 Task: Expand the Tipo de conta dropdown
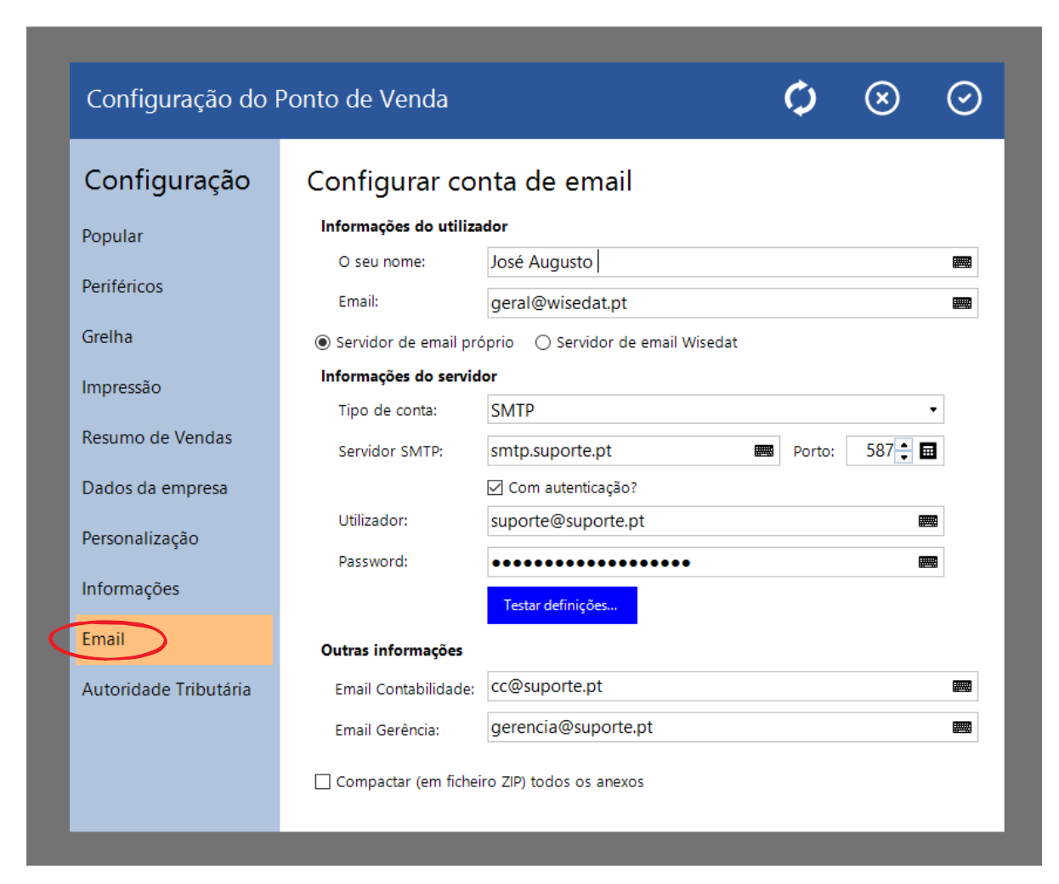pyautogui.click(x=932, y=410)
